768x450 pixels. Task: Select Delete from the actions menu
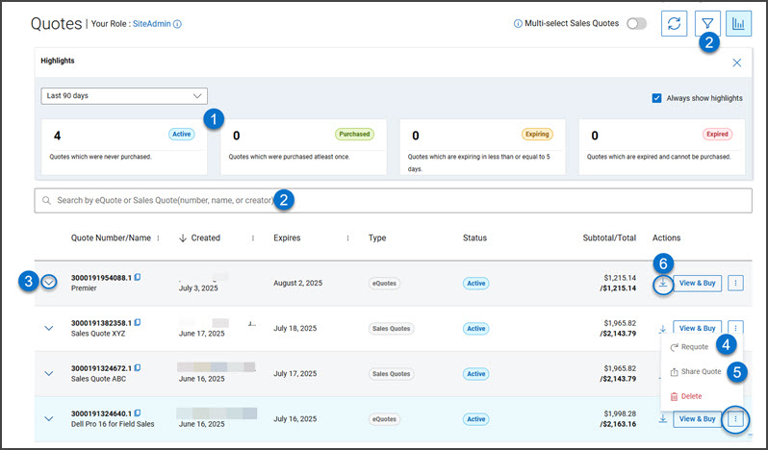pos(690,395)
